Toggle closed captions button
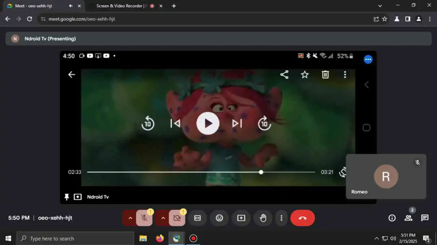This screenshot has width=437, height=245. tap(197, 218)
